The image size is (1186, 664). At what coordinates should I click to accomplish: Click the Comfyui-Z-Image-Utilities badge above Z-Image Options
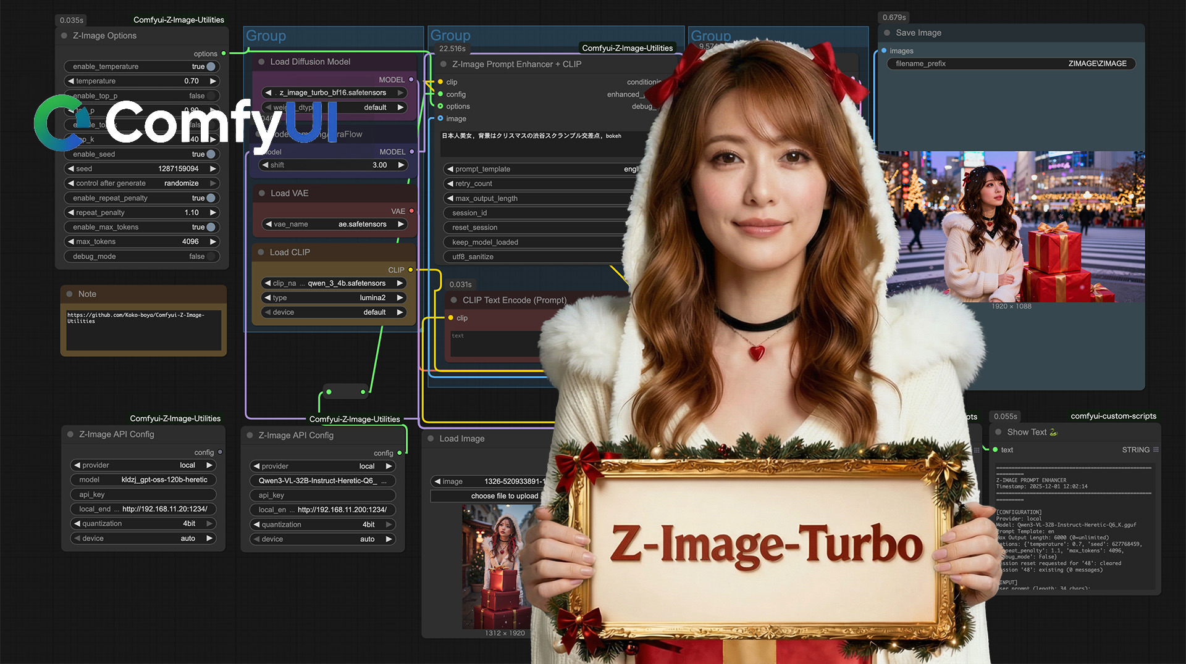(x=179, y=20)
